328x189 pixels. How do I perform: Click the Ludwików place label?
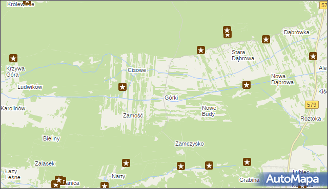(x=30, y=87)
